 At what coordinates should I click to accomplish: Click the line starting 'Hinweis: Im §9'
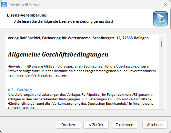pos(79,66)
